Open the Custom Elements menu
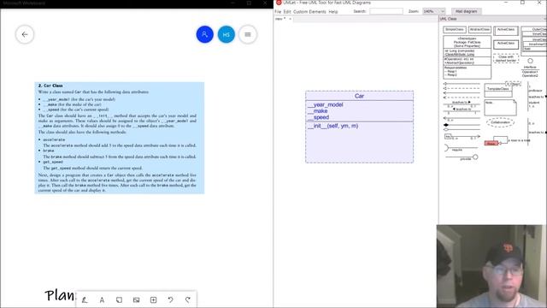547x308 pixels. coord(309,11)
